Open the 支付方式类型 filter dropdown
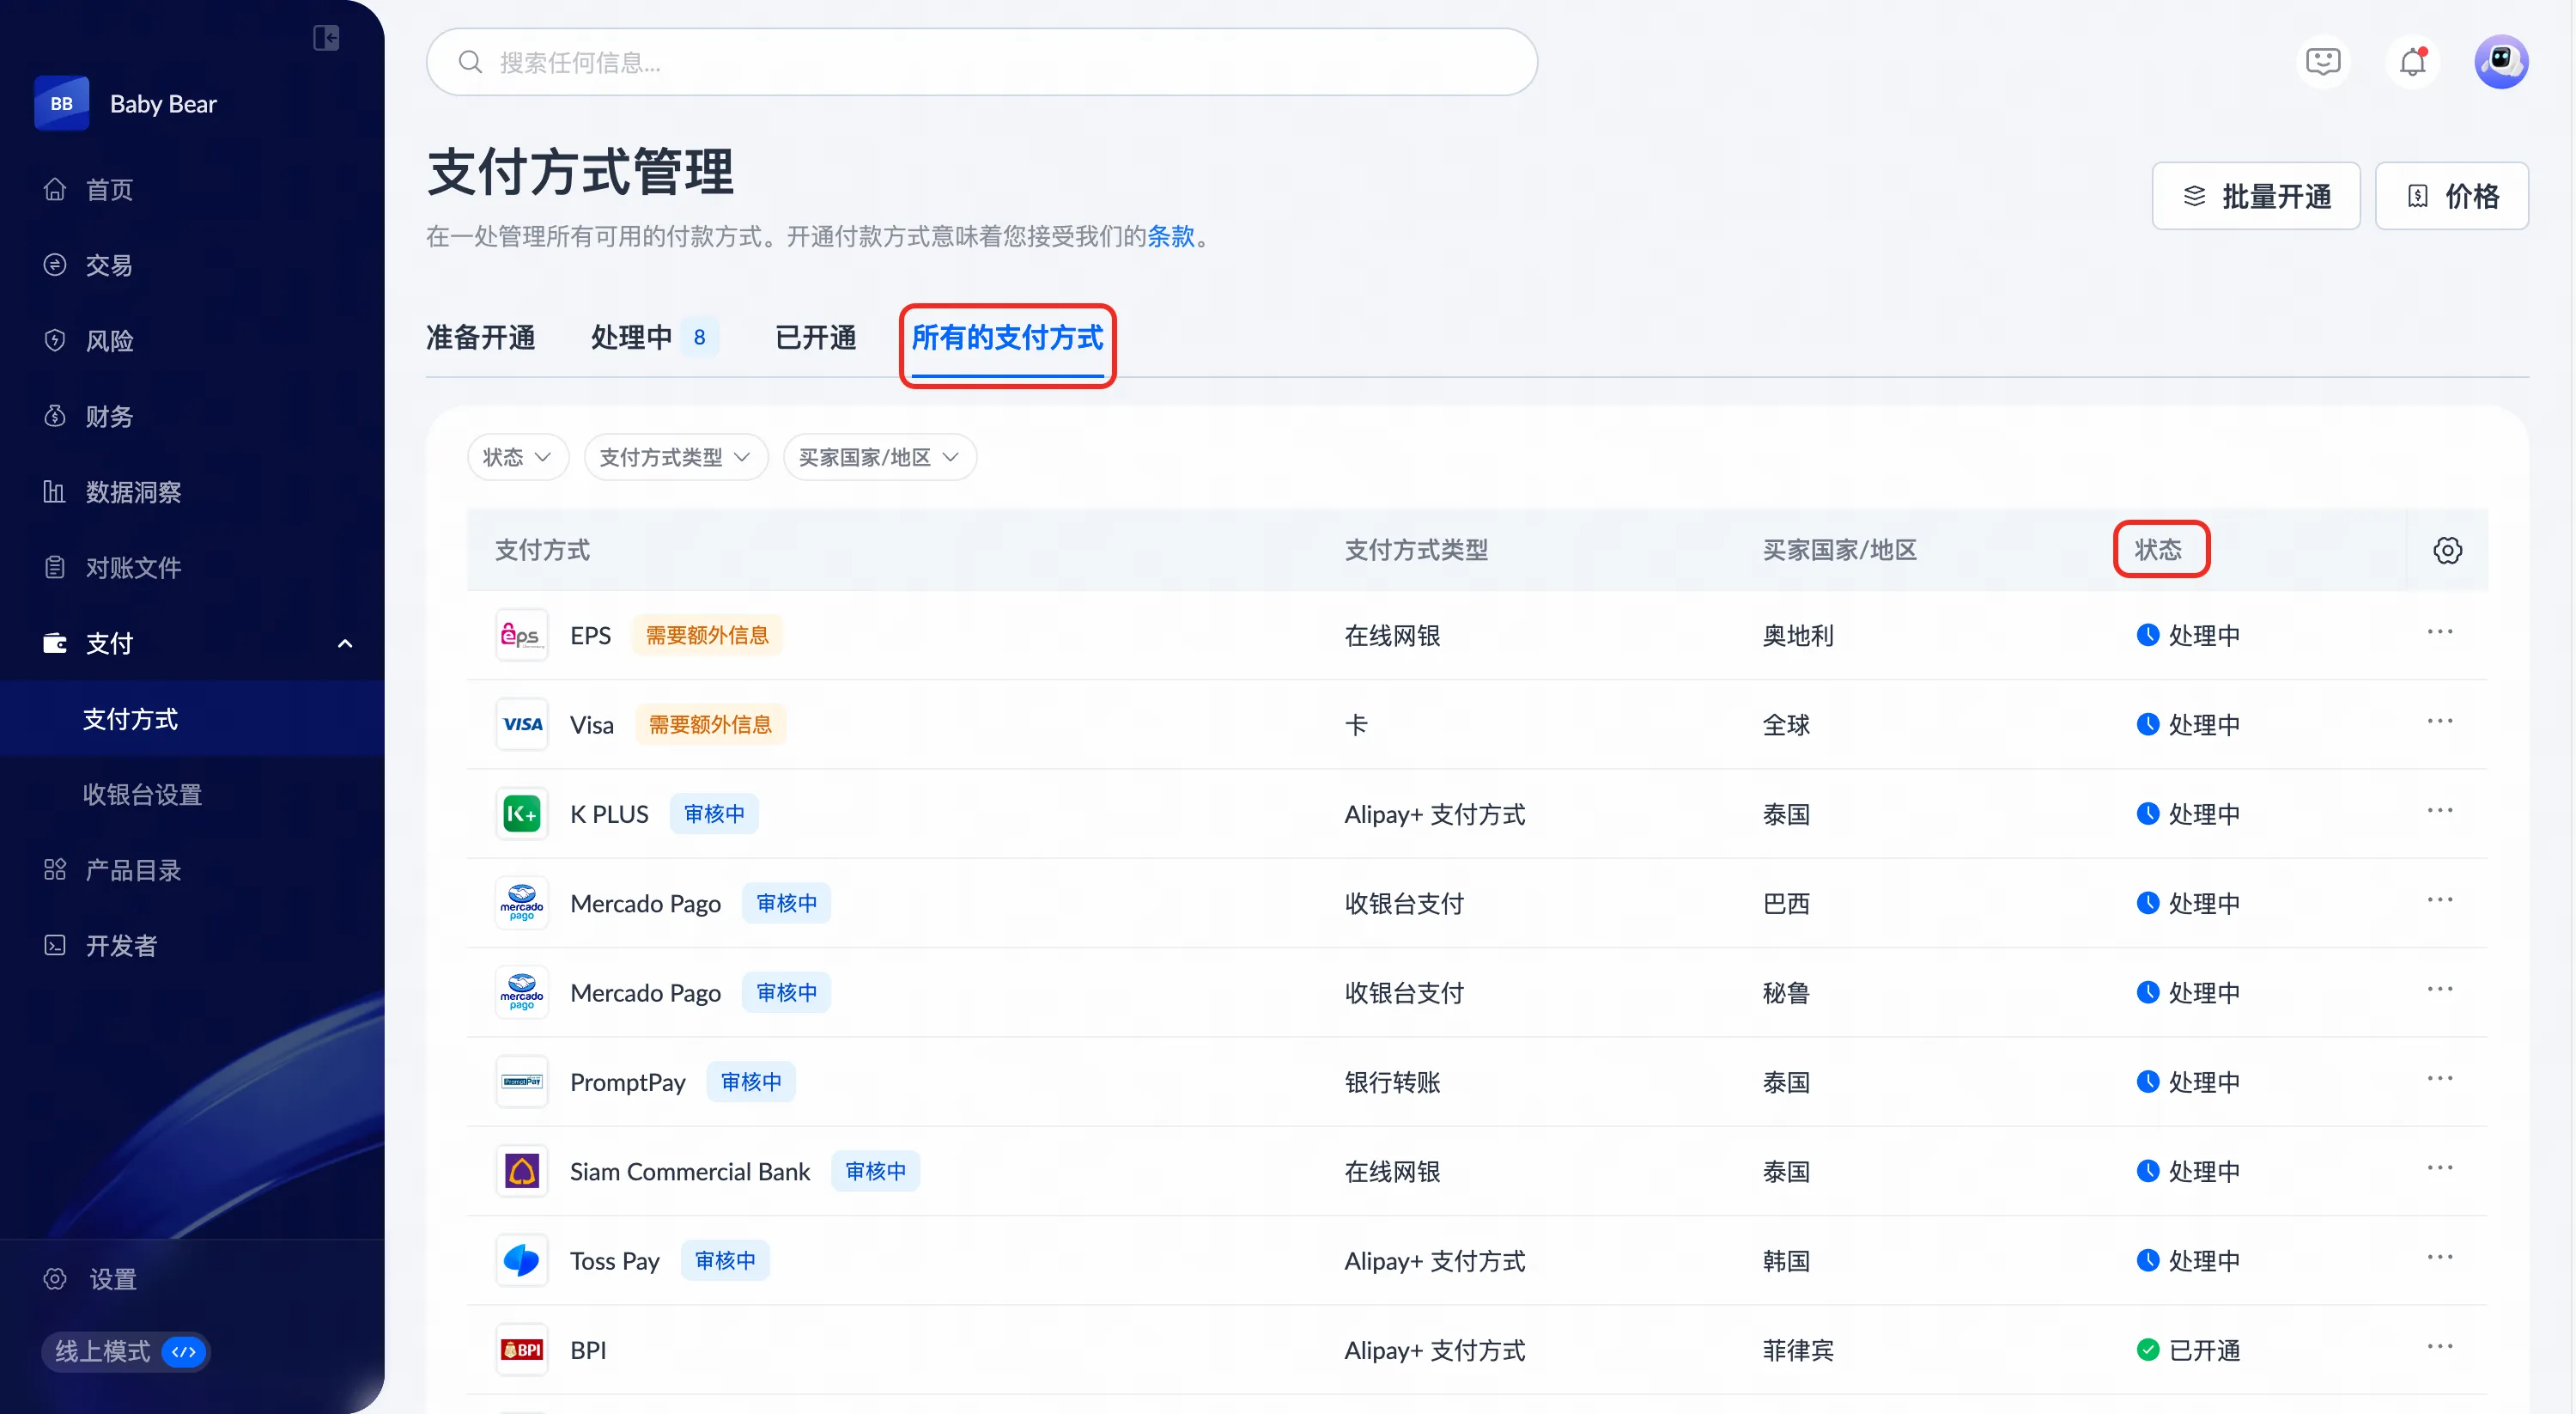Image resolution: width=2576 pixels, height=1414 pixels. coord(676,457)
